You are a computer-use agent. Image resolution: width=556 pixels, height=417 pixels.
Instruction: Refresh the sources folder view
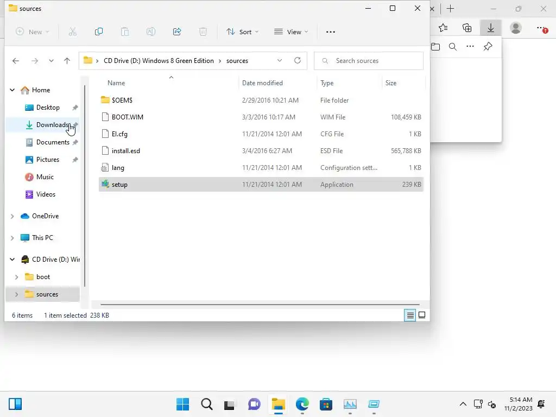(298, 61)
